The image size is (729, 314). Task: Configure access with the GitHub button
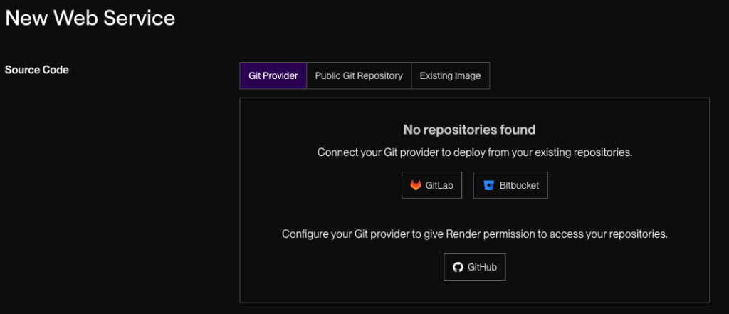tap(474, 268)
